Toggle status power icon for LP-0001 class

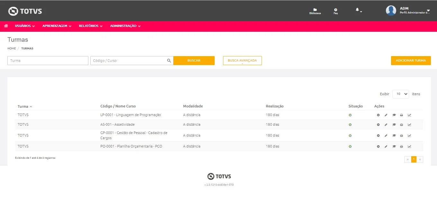350,115
